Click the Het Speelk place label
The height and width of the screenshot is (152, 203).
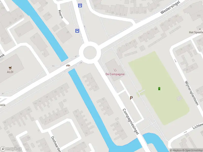pos(196,32)
